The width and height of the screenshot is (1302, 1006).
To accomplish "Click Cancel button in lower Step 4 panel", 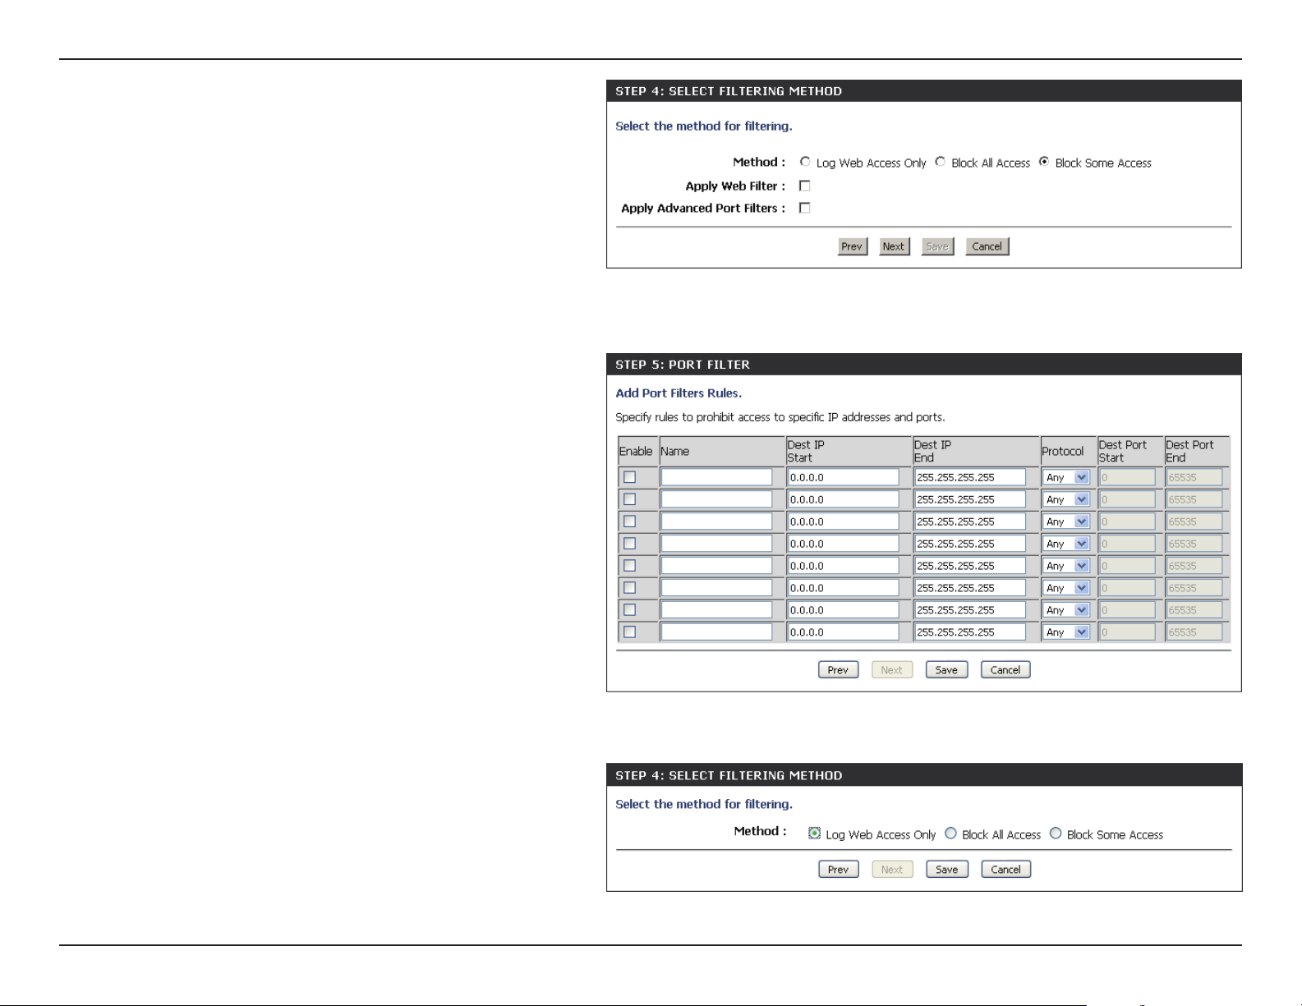I will pos(1005,870).
